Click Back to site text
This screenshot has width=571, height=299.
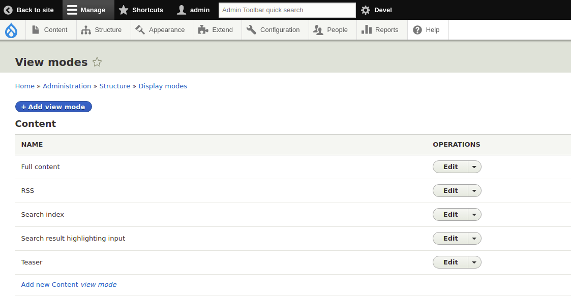coord(35,10)
